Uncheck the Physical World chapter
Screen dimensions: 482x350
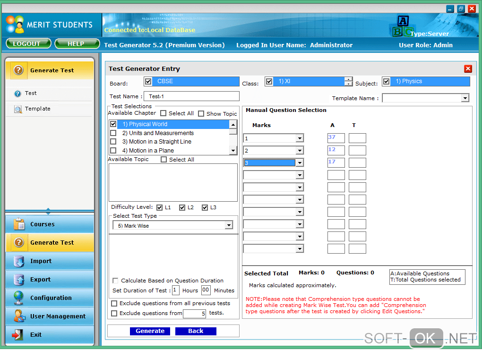[113, 124]
